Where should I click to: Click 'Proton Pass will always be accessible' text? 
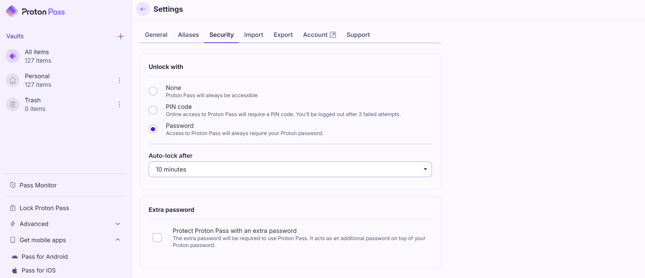coord(212,95)
